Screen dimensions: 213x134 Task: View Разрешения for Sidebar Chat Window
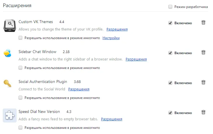coord(136,59)
